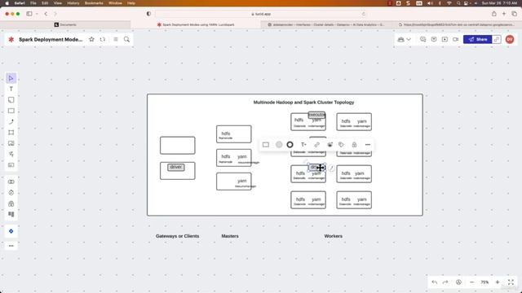The height and width of the screenshot is (293, 522).
Task: Open the Safari File menu
Action: (33, 3)
